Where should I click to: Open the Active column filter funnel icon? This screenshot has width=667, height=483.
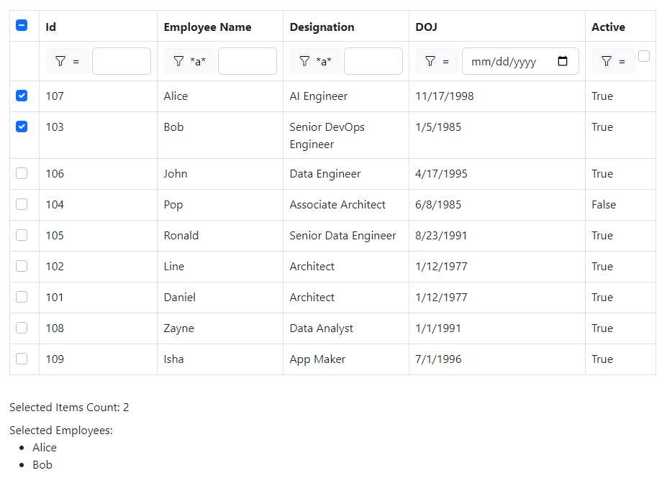click(606, 60)
